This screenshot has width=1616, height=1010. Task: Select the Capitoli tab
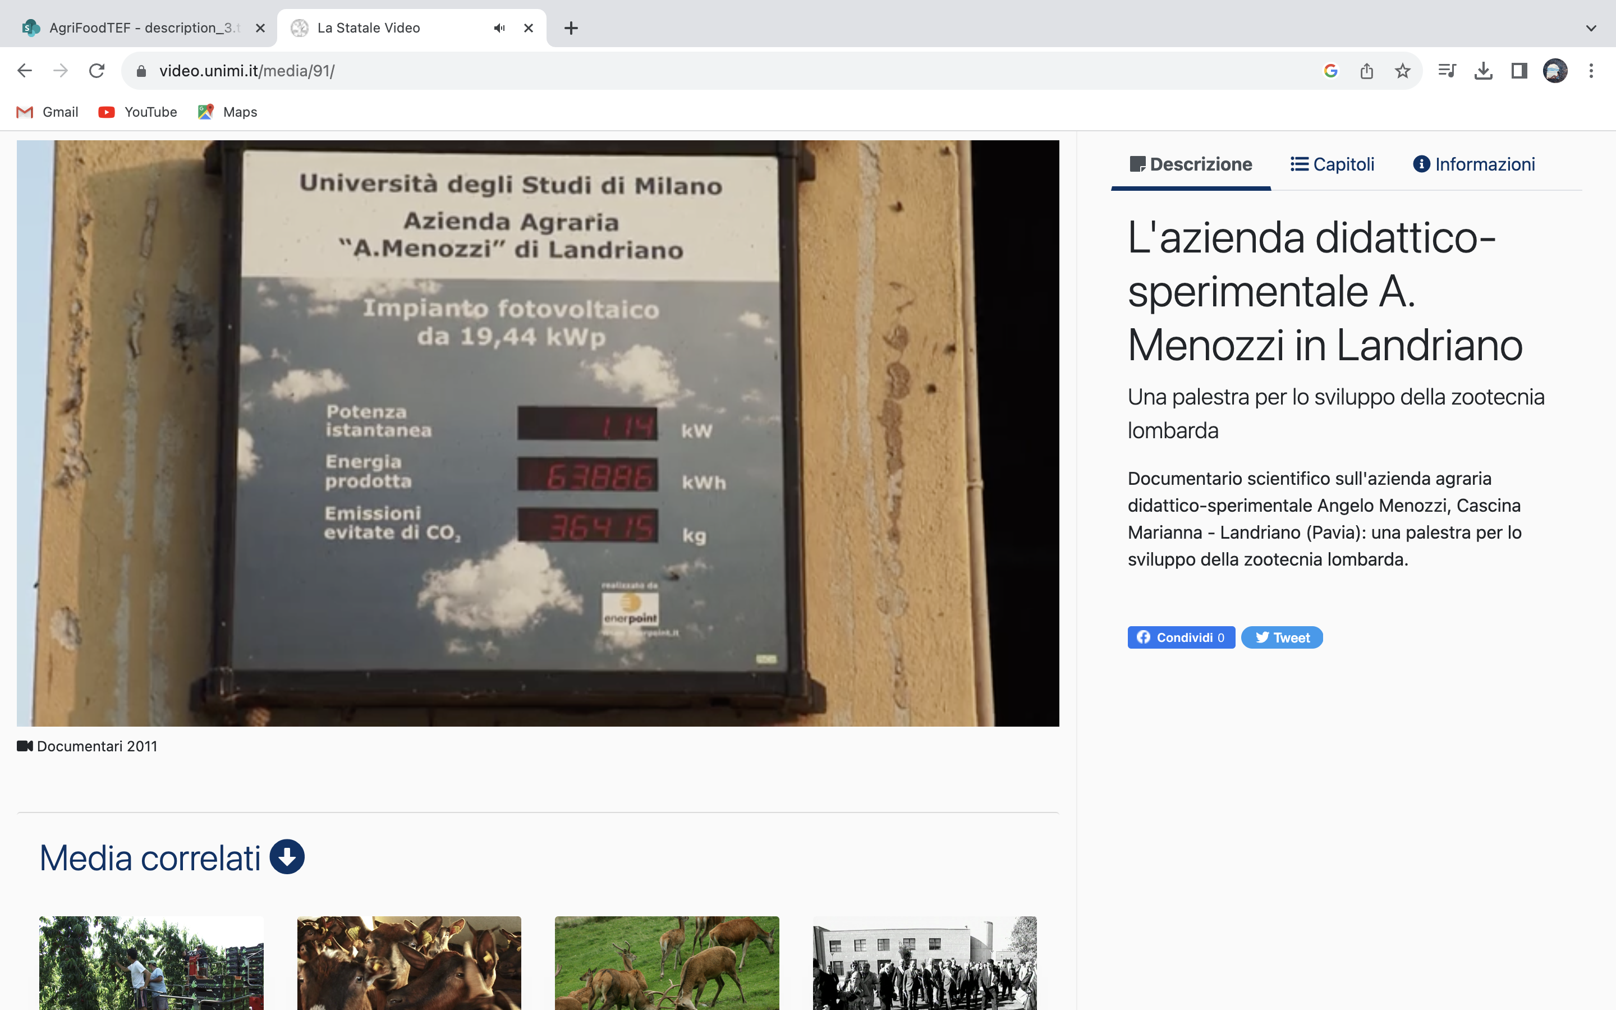pos(1332,164)
